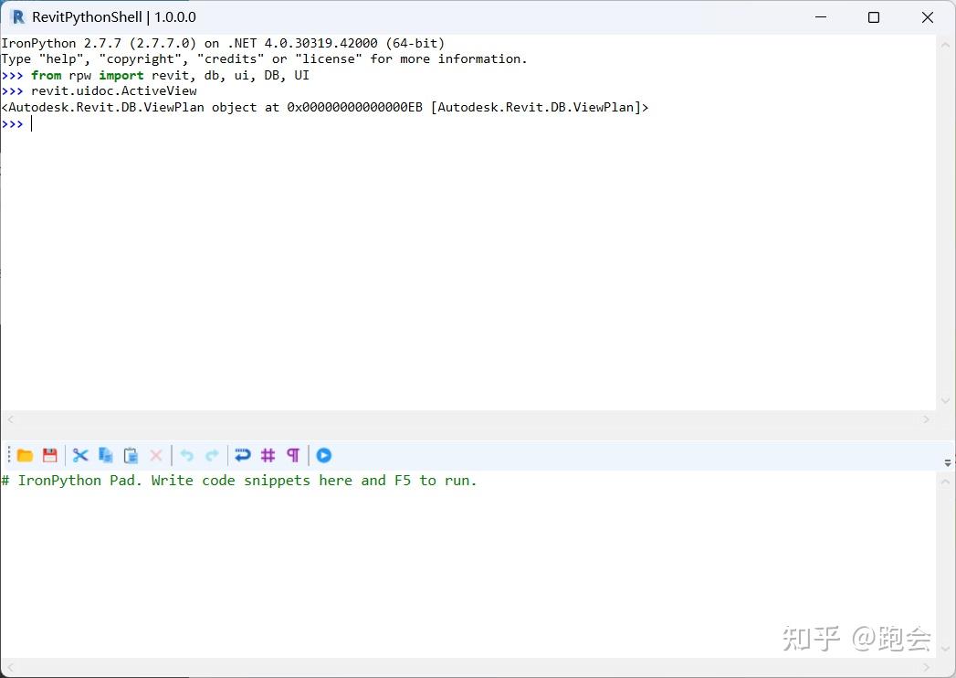Run the script with the blue Run icon
956x678 pixels.
pyautogui.click(x=324, y=455)
